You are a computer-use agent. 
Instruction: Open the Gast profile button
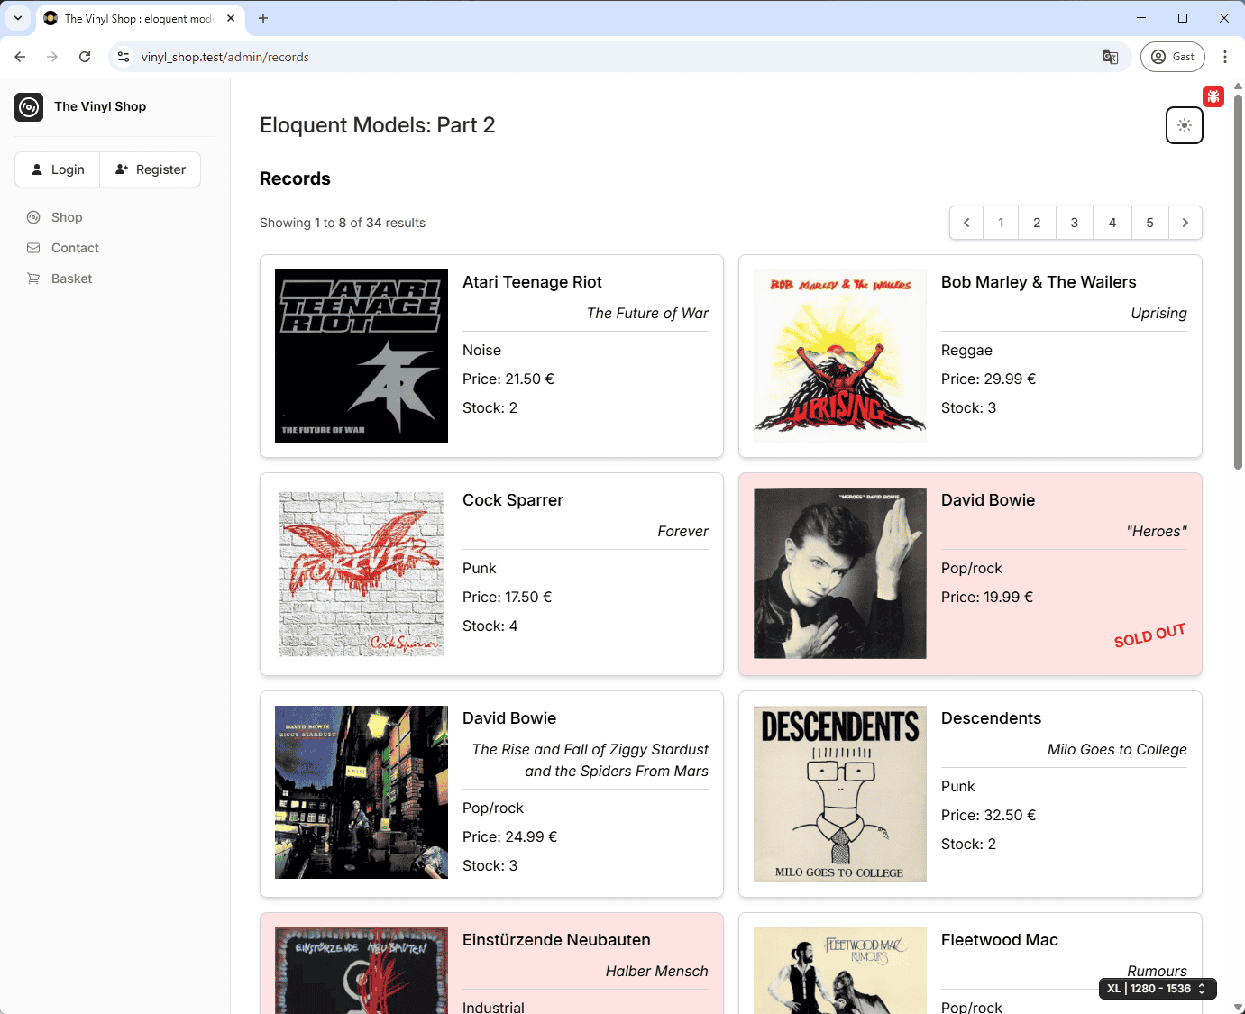[x=1173, y=57]
